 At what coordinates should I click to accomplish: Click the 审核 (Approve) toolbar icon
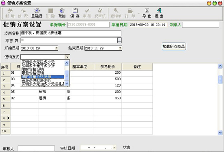pos(87,13)
